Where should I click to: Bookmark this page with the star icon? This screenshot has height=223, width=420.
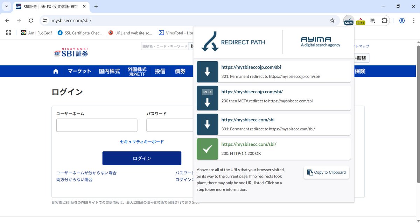[332, 21]
